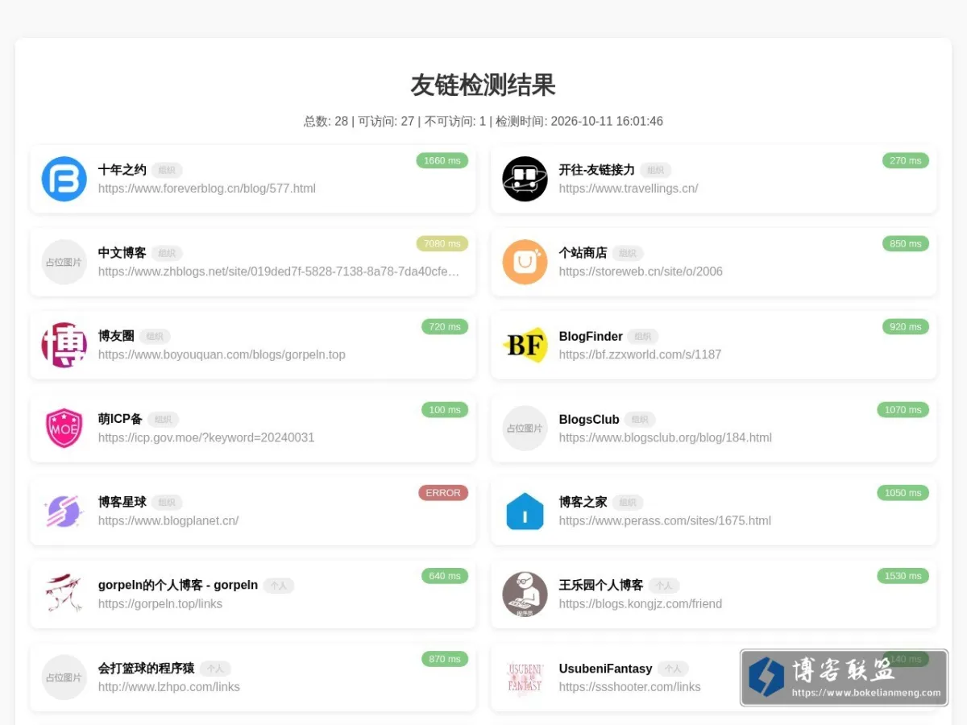Click the gorpeln blog avatar icon

pyautogui.click(x=64, y=594)
